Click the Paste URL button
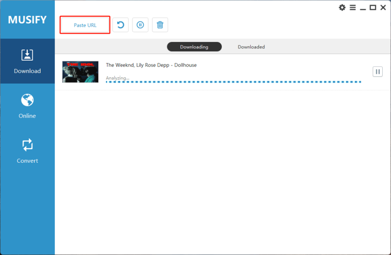391x255 pixels. (x=85, y=25)
